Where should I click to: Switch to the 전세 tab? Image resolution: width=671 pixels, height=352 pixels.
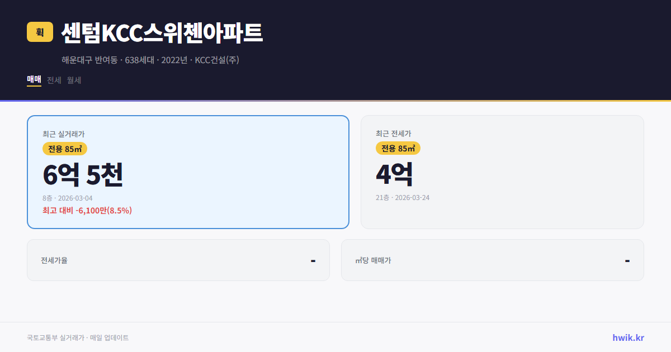[x=53, y=80]
